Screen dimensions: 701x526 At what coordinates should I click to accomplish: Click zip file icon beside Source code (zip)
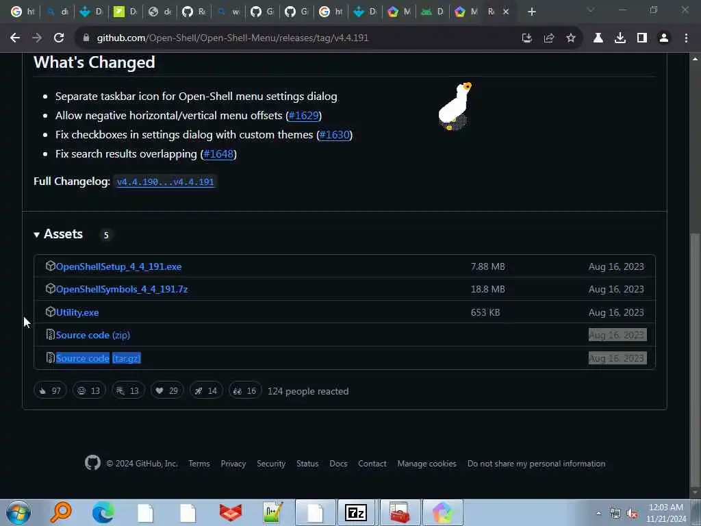[51, 334]
